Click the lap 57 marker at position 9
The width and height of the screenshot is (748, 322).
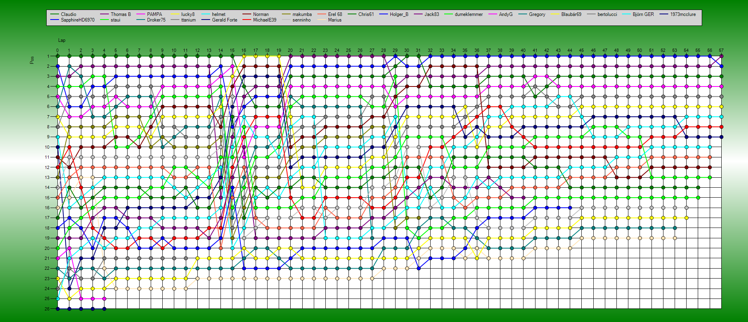(x=721, y=137)
